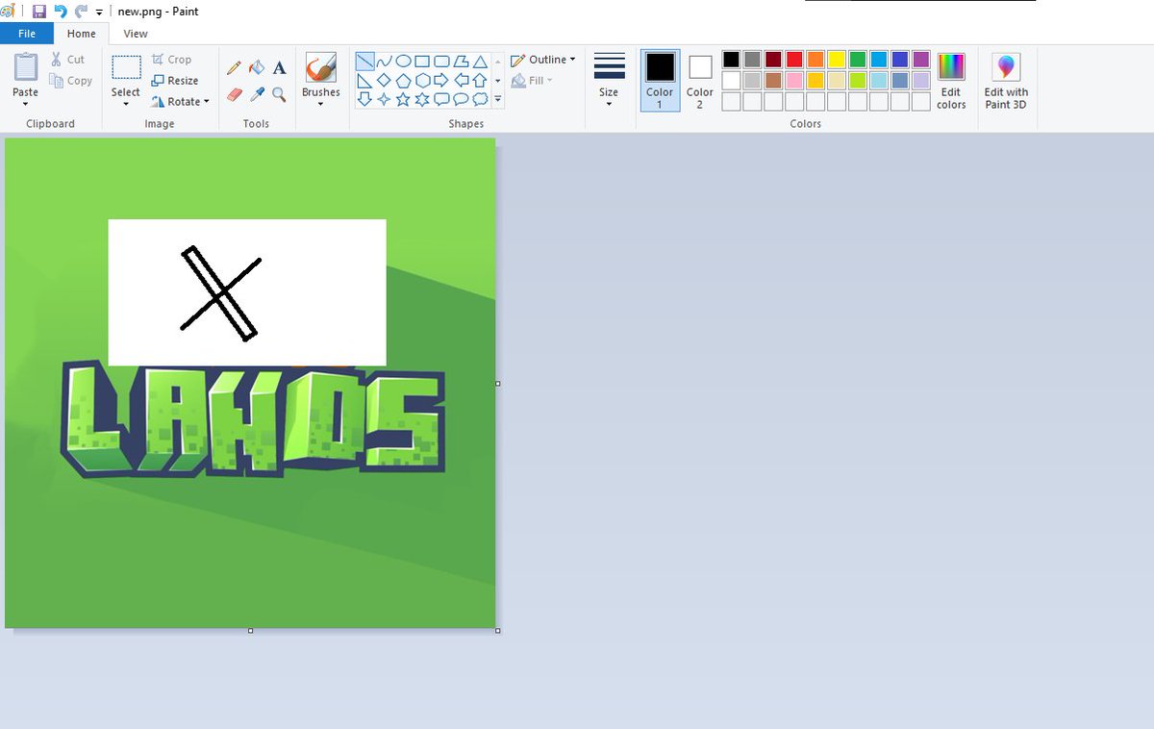The height and width of the screenshot is (729, 1154).
Task: Undo the last action using the title bar arrow
Action: point(61,12)
